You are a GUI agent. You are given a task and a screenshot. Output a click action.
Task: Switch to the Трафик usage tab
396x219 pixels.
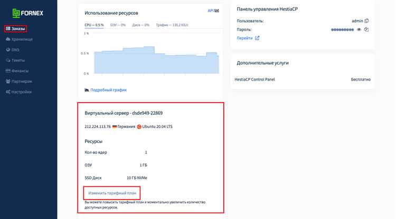click(x=172, y=25)
